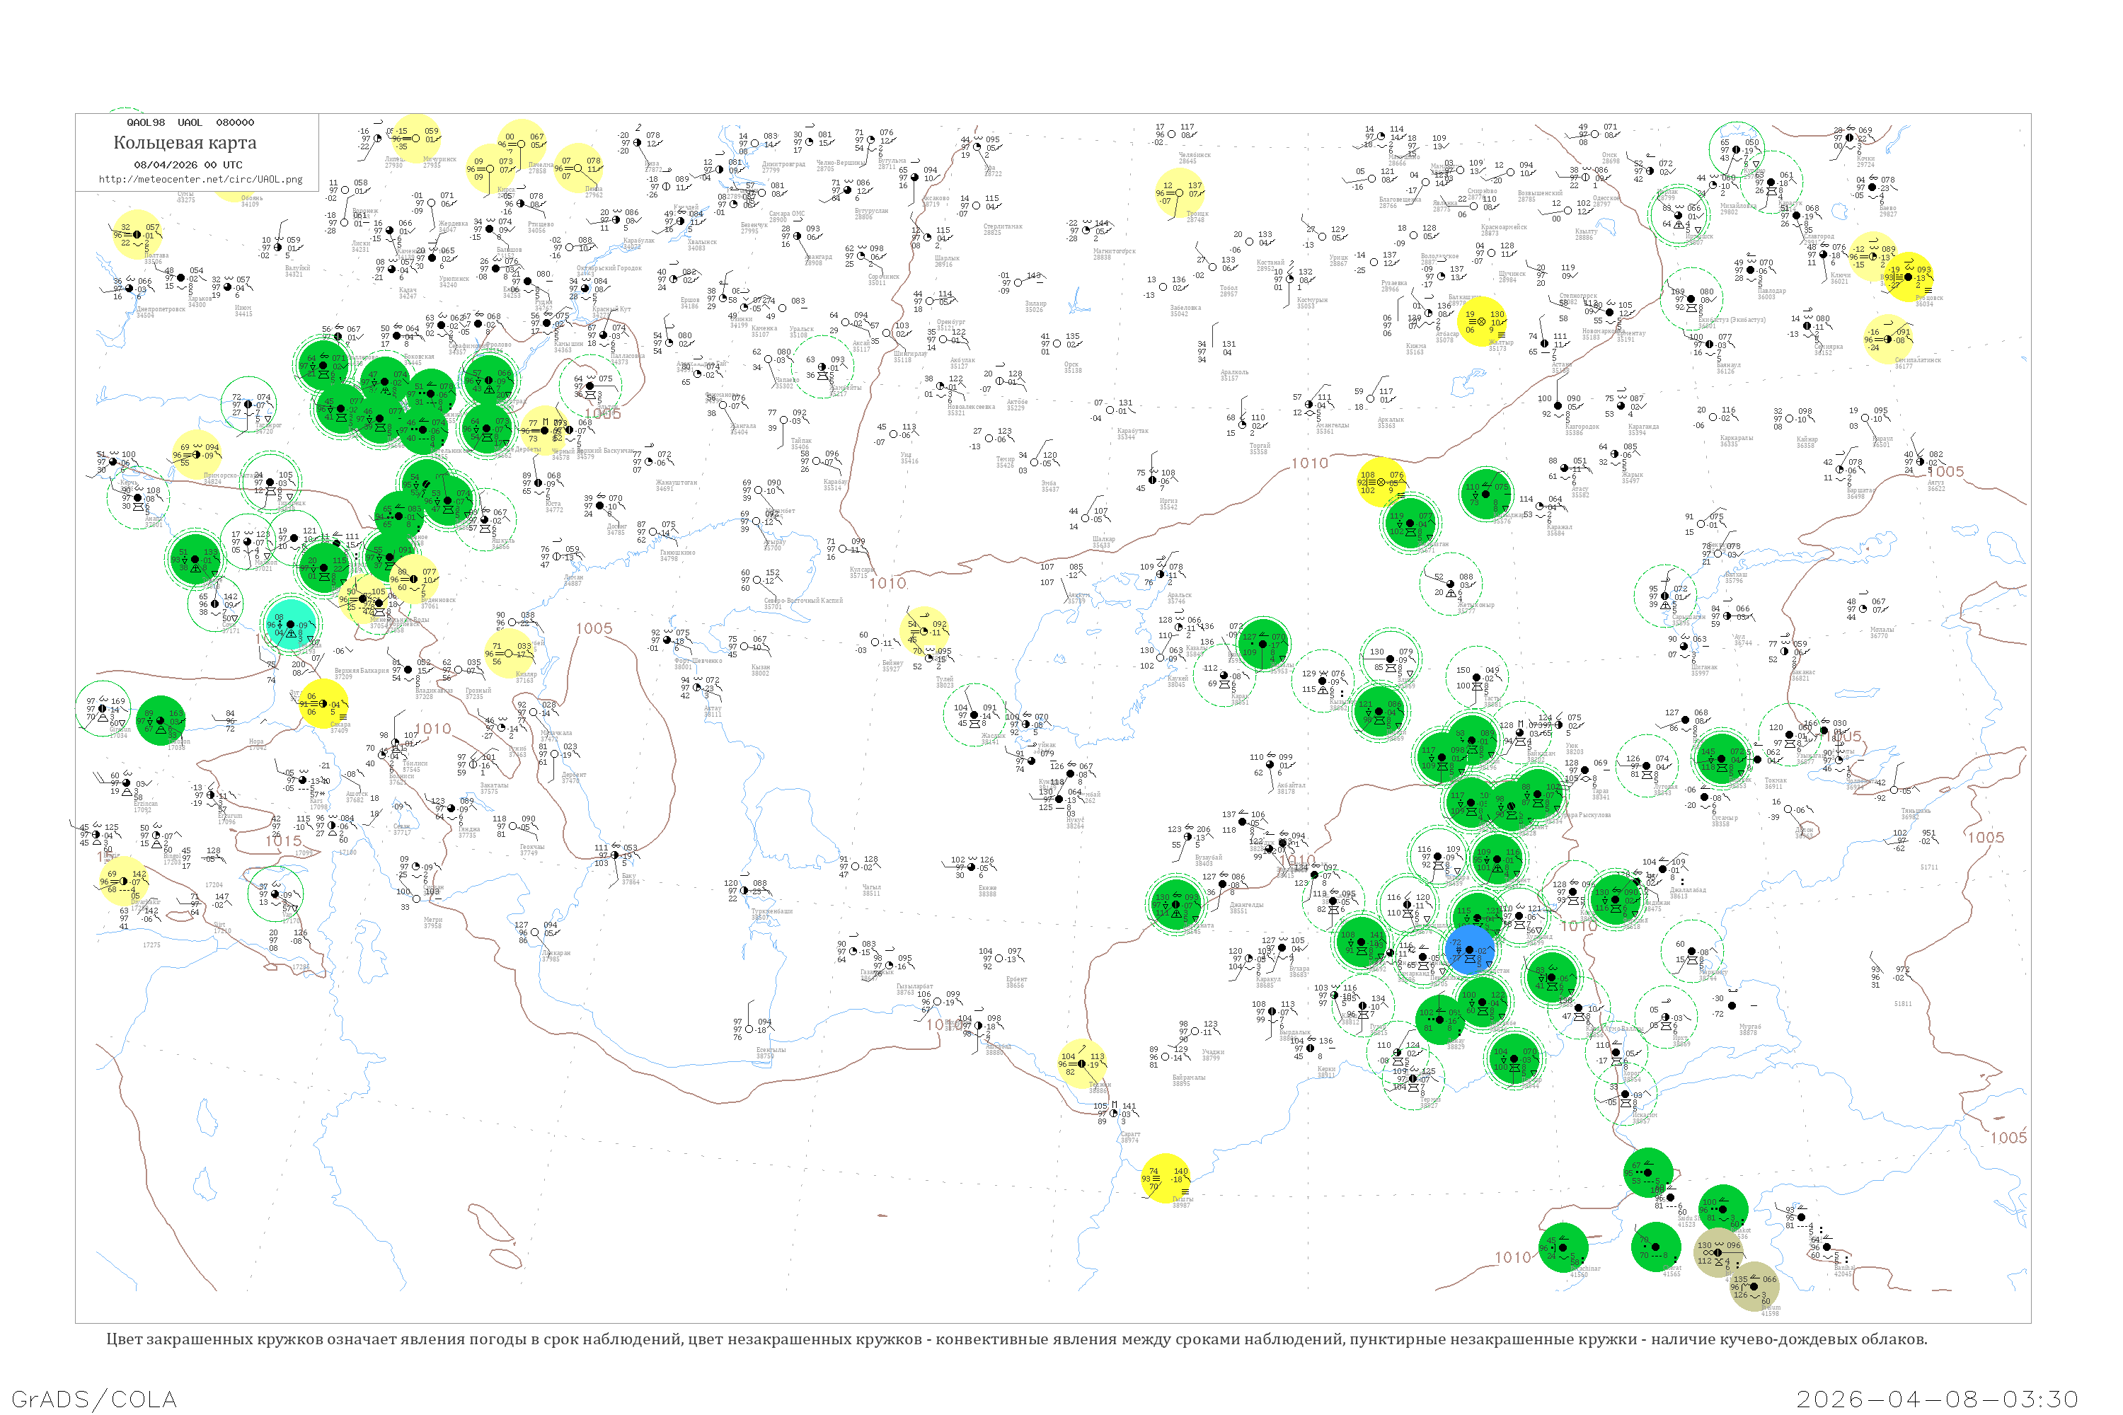The width and height of the screenshot is (2123, 1415).
Task: Select the dashed-circle Эльтон station plot
Action: pos(590,386)
